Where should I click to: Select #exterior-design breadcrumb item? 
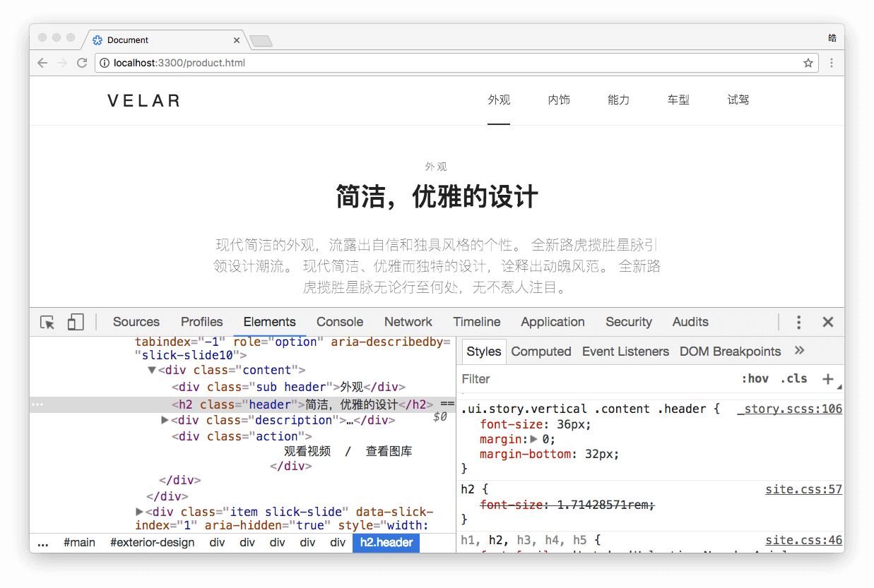pyautogui.click(x=152, y=543)
